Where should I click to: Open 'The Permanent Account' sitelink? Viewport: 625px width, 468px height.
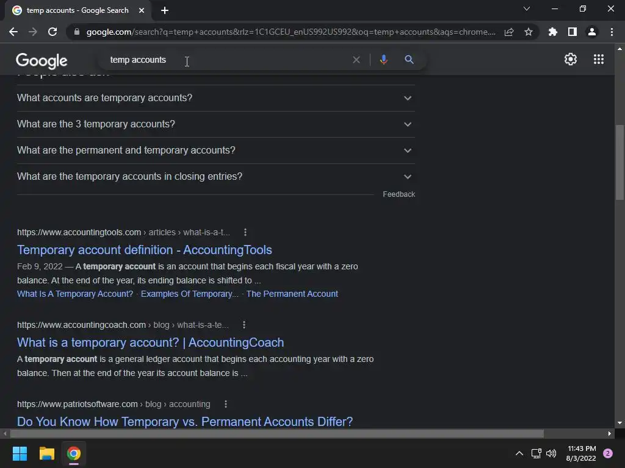click(x=292, y=294)
